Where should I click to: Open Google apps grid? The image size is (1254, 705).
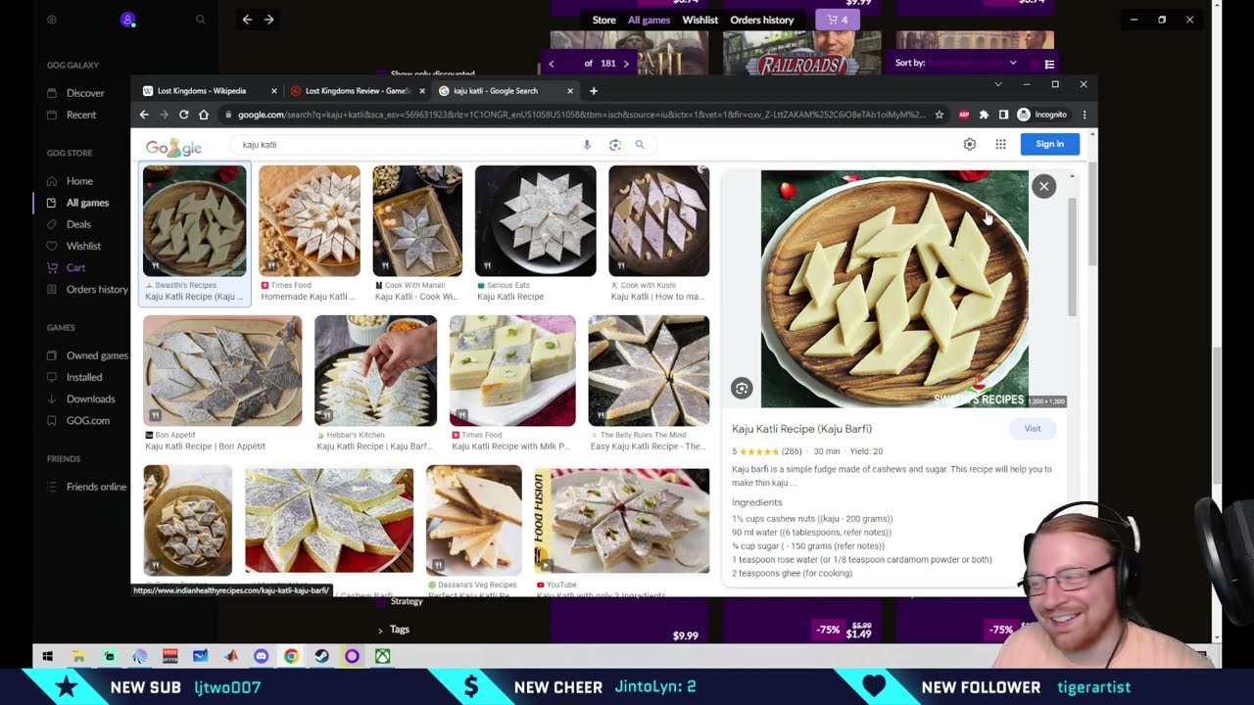click(1000, 145)
